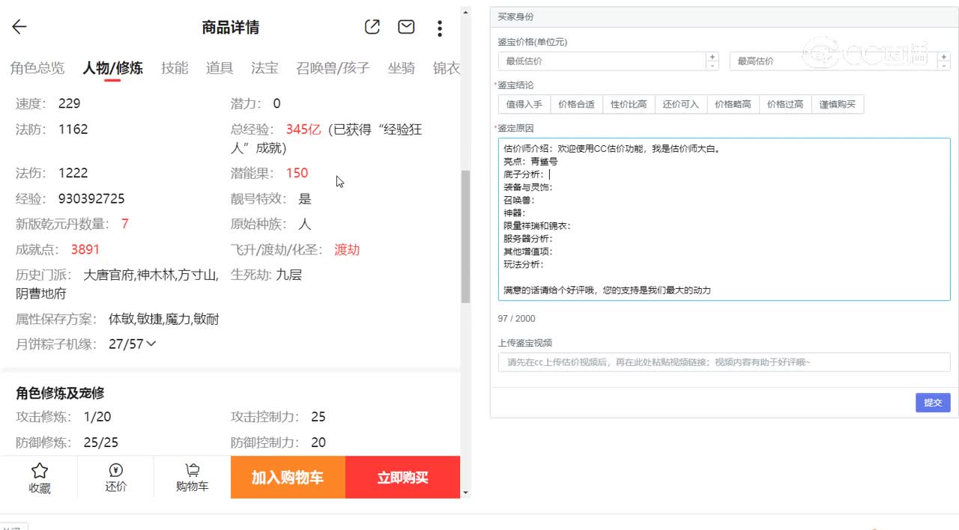Decrease the 最高估价 value with minus stepper
This screenshot has height=530, width=959.
coord(943,66)
